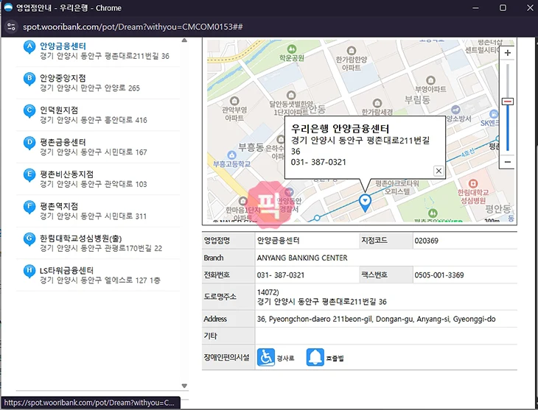538x410 pixels.
Task: Click the 호출벨 call bell icon
Action: pos(315,358)
